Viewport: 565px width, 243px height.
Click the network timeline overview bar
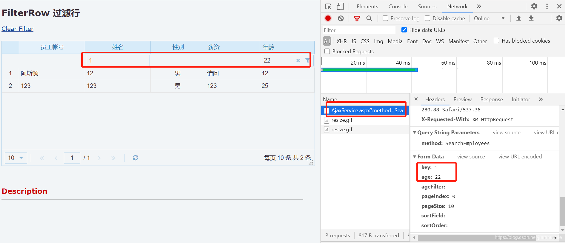(369, 70)
